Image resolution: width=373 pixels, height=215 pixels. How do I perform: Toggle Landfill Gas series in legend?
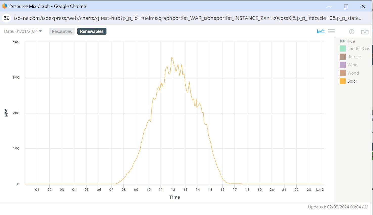pyautogui.click(x=358, y=49)
